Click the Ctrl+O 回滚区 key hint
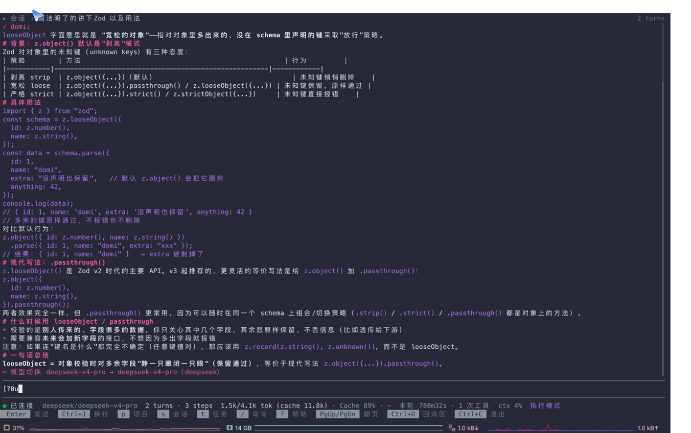The image size is (691, 433). (x=417, y=414)
